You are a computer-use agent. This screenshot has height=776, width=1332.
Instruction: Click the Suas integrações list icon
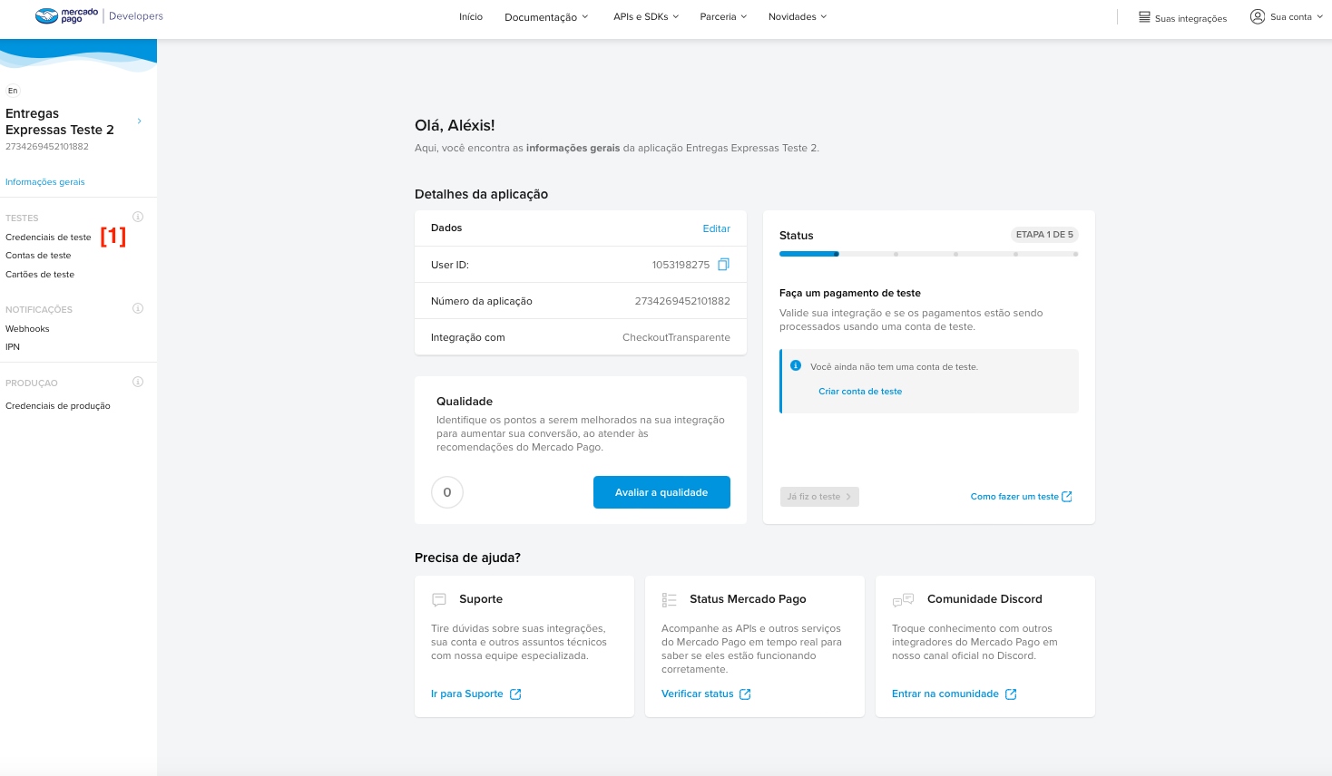pos(1144,17)
